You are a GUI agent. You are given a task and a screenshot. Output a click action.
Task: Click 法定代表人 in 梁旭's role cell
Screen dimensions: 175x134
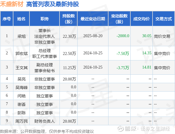(x=45, y=36)
